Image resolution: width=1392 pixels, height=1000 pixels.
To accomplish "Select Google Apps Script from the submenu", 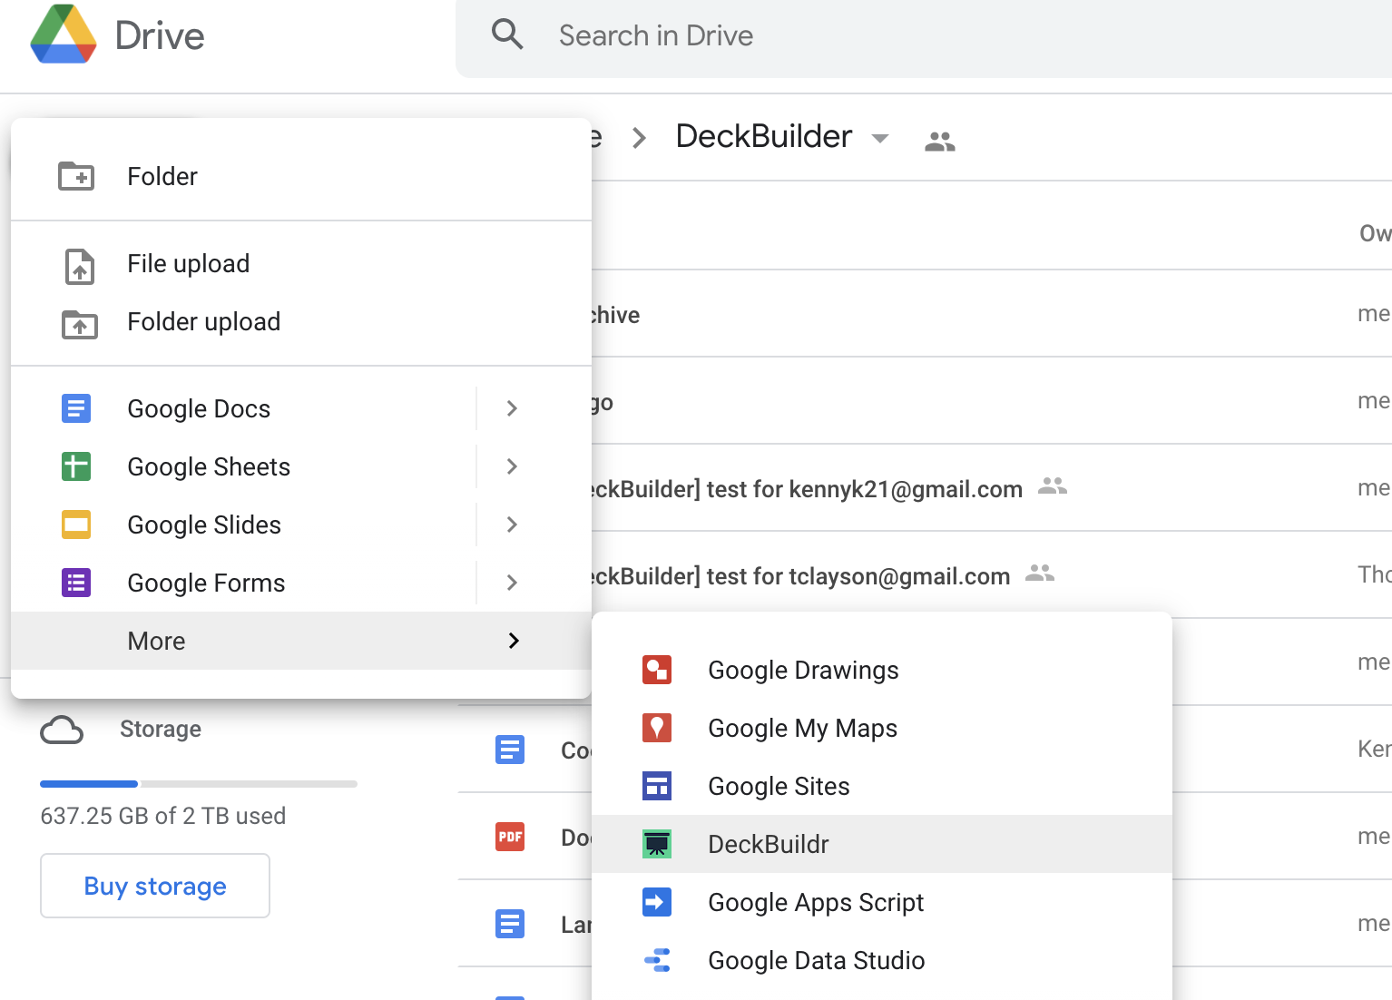I will point(882,902).
